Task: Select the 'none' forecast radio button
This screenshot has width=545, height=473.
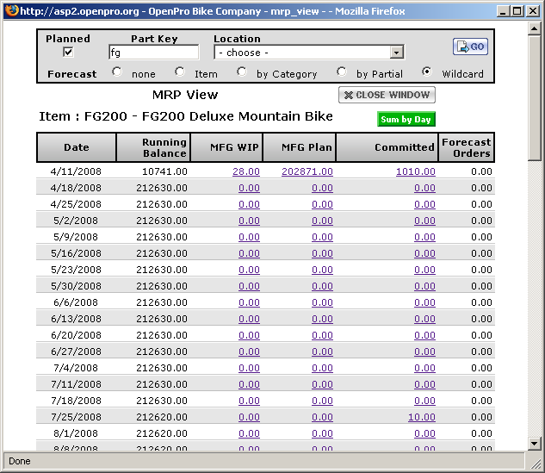Action: 117,72
